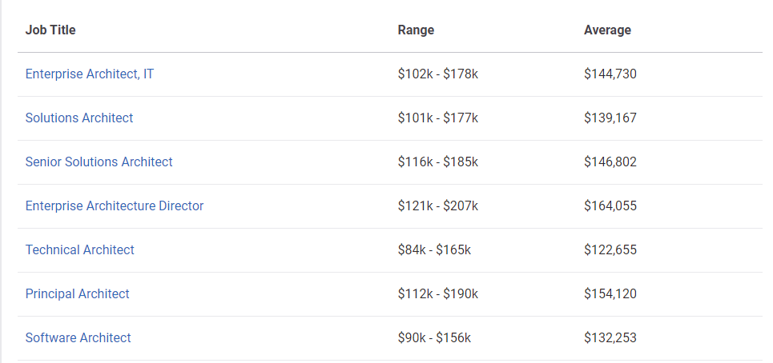Viewport: 773px width, 363px height.
Task: Click the Range column header
Action: (416, 30)
